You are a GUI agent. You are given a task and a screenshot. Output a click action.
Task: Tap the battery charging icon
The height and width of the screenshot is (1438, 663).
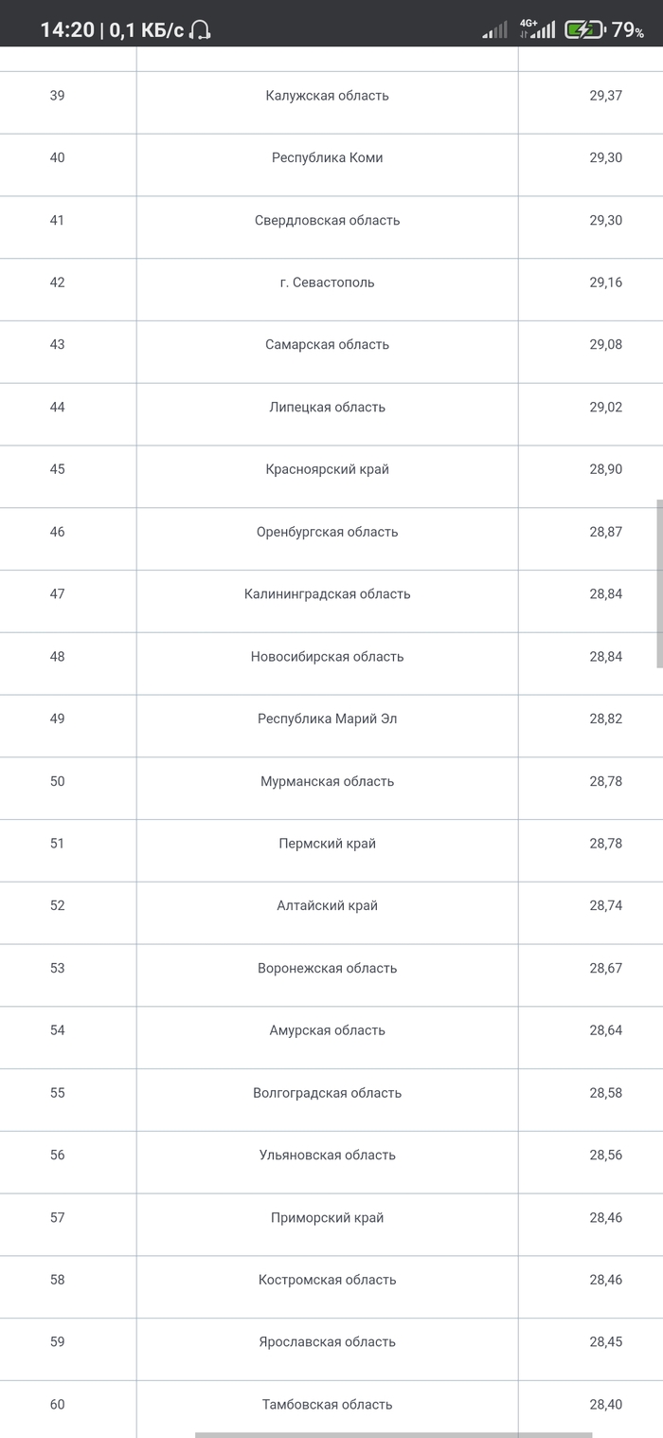(x=584, y=30)
